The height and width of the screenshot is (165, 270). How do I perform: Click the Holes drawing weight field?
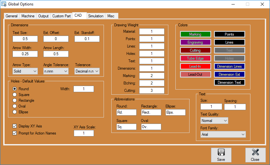tap(152, 54)
